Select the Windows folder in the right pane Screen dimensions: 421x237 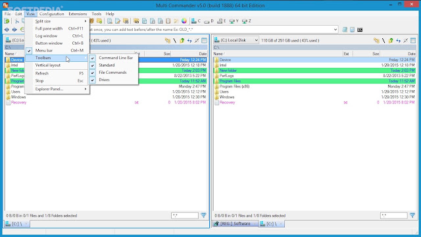click(x=314, y=97)
